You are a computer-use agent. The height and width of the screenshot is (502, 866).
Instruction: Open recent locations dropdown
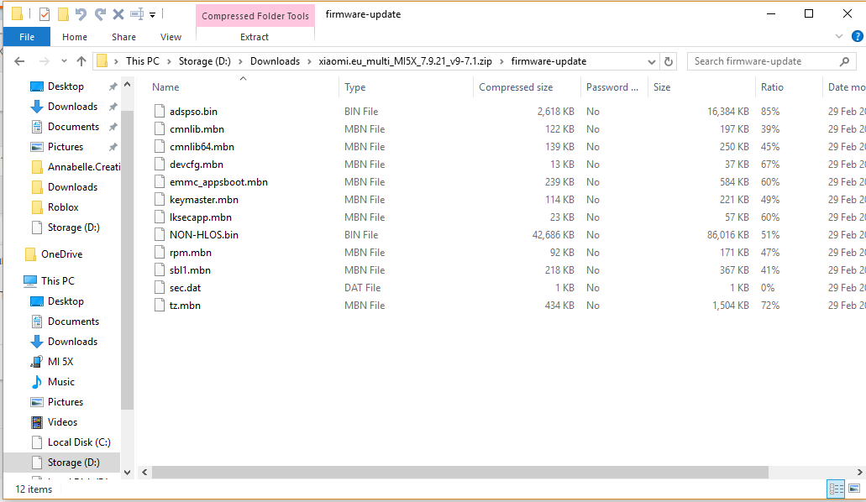pyautogui.click(x=63, y=61)
